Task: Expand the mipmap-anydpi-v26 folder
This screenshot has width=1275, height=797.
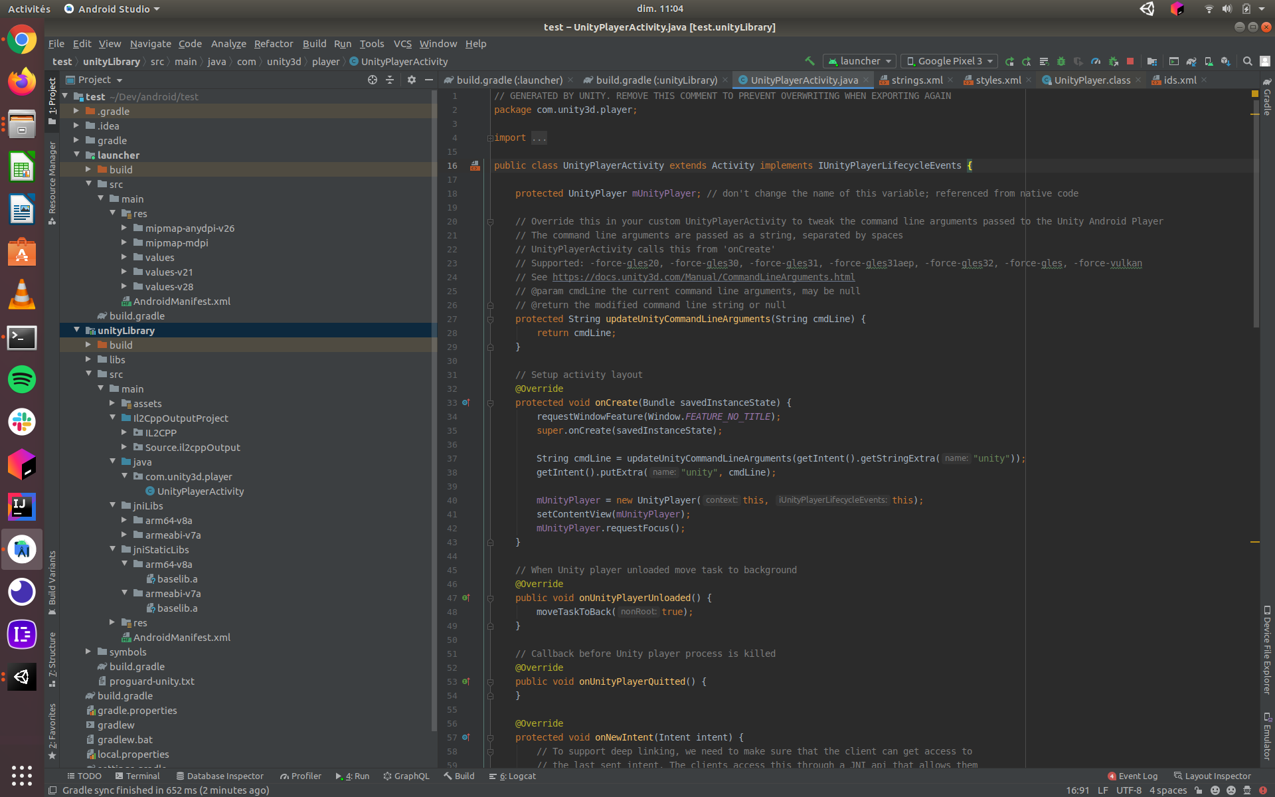Action: [124, 228]
